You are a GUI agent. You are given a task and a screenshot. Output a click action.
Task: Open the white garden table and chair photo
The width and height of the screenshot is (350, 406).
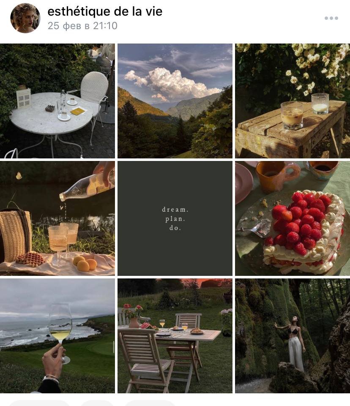coord(57,101)
